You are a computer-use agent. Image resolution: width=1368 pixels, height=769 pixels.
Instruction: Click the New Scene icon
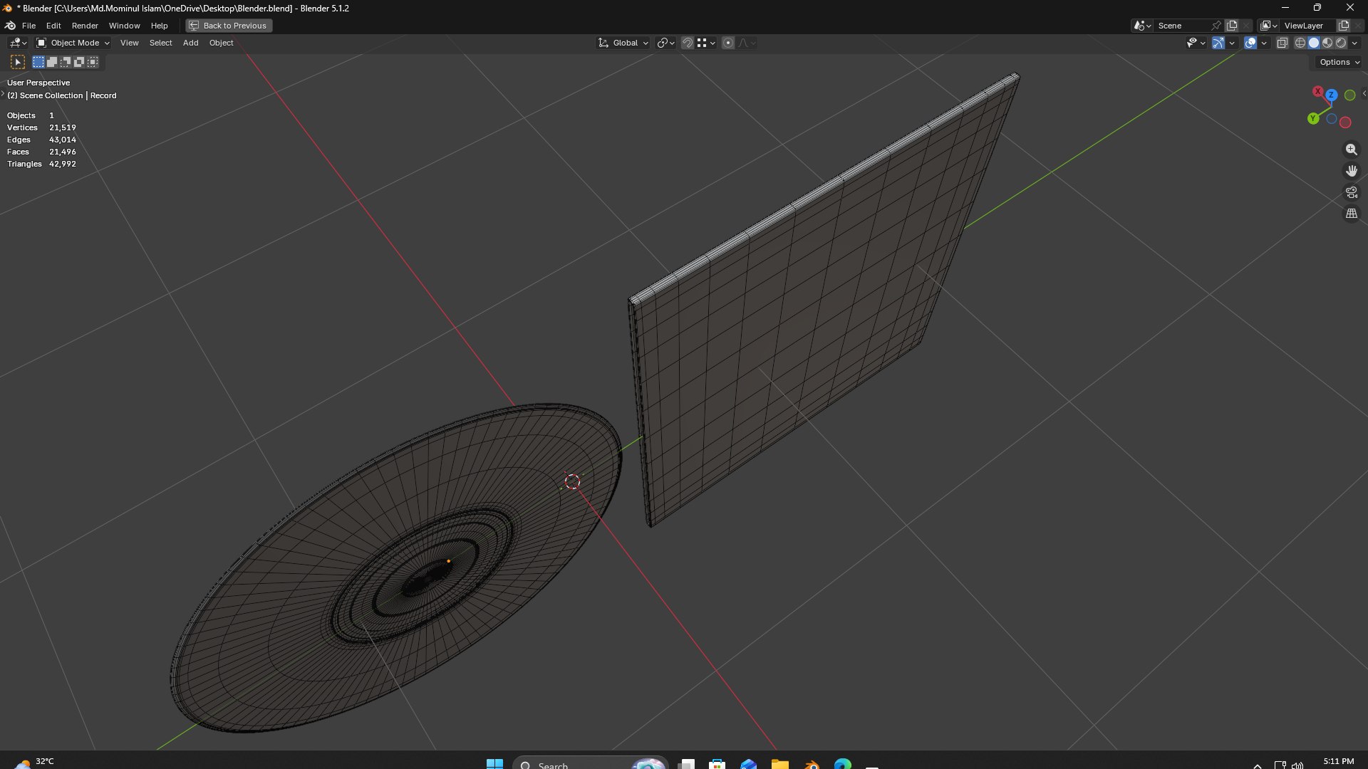click(x=1232, y=26)
